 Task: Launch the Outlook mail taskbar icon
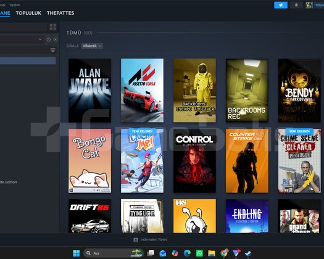(x=163, y=253)
